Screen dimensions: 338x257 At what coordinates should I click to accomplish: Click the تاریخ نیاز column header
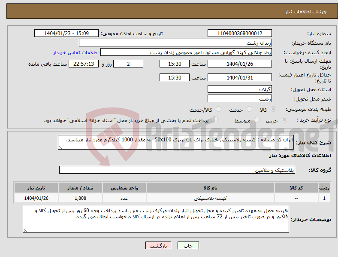pos(36,188)
